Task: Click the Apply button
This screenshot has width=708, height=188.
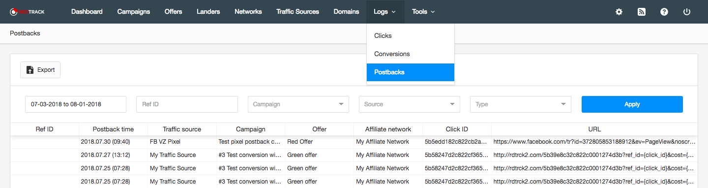Action: (x=632, y=104)
